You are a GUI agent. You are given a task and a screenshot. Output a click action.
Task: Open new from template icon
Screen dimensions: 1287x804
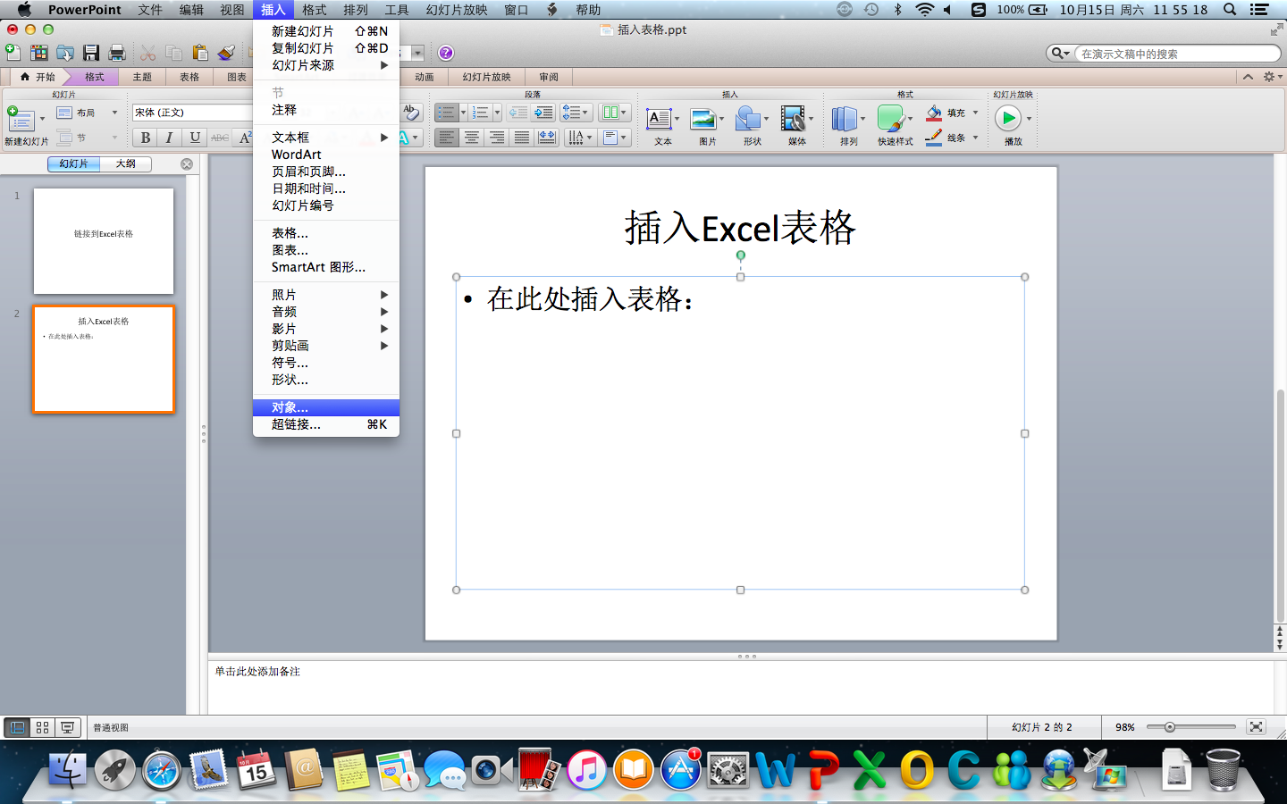(x=38, y=53)
